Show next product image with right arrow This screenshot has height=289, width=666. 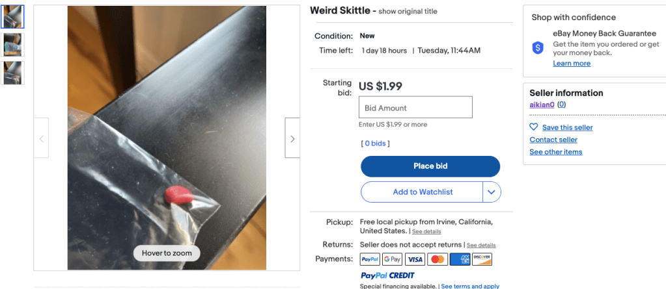[292, 138]
